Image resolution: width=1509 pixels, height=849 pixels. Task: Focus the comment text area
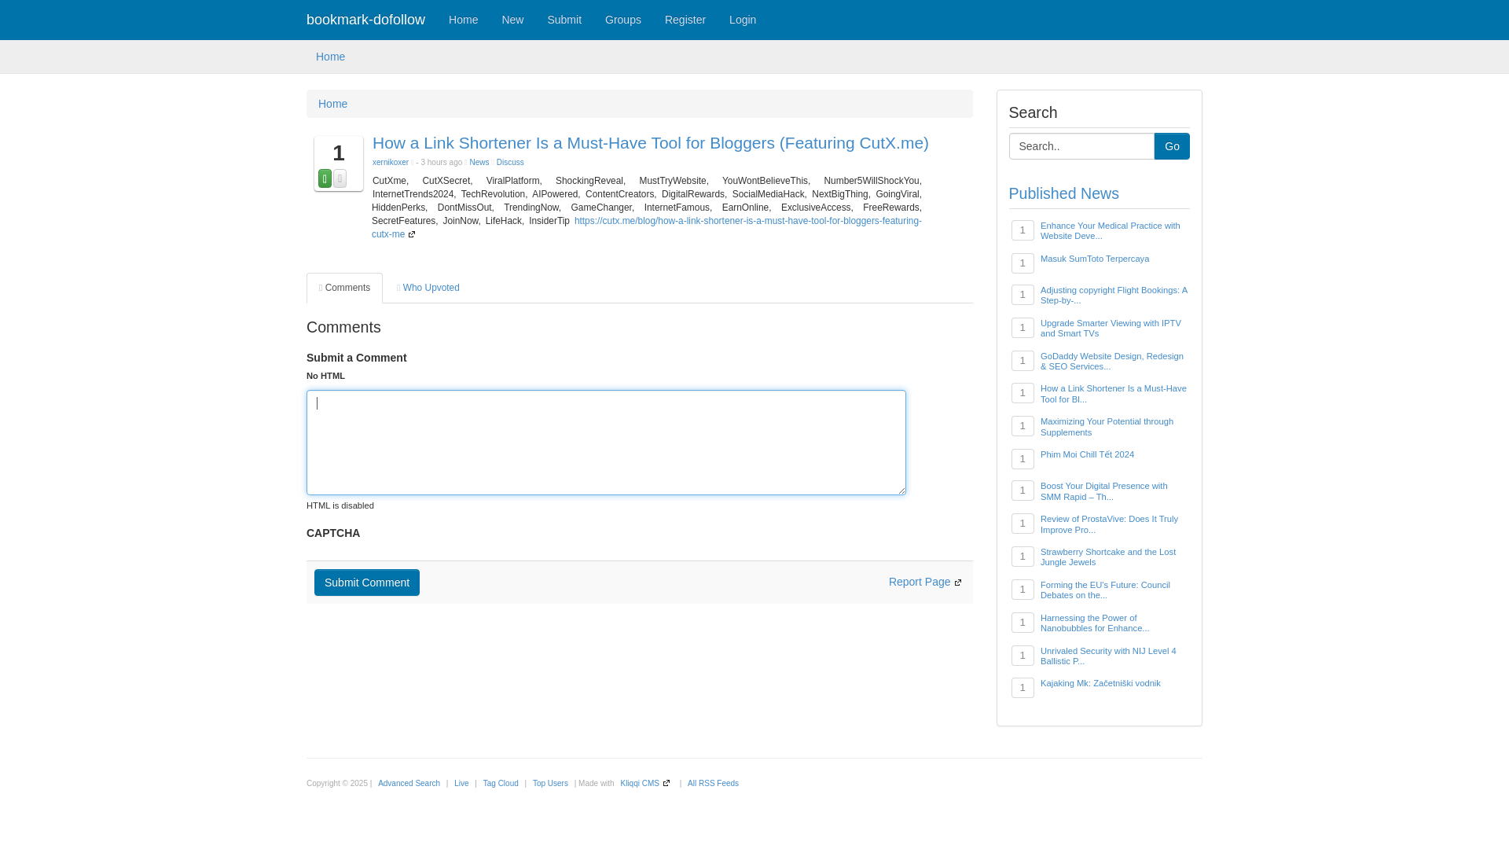pos(606,443)
